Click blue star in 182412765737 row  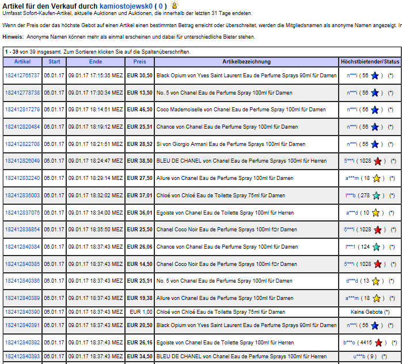(x=375, y=76)
